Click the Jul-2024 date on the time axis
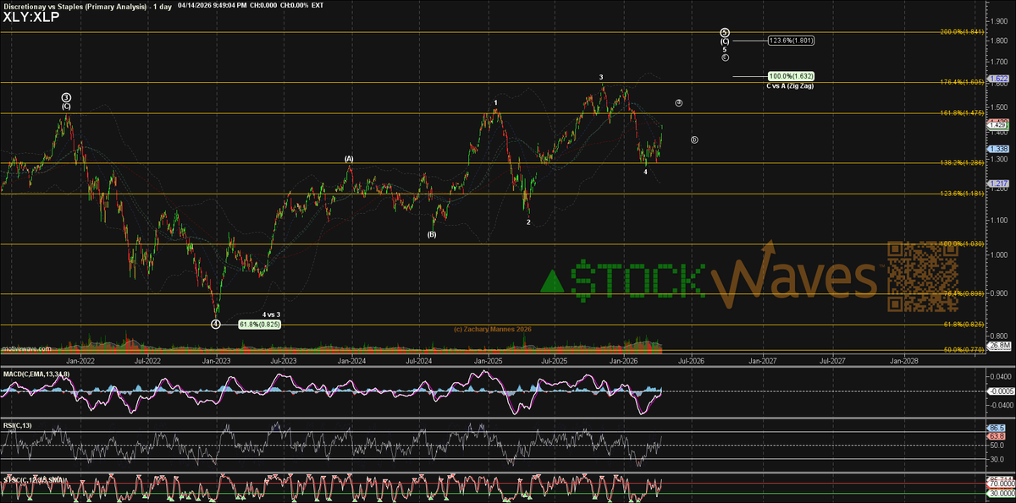The width and height of the screenshot is (1016, 503). 419,359
